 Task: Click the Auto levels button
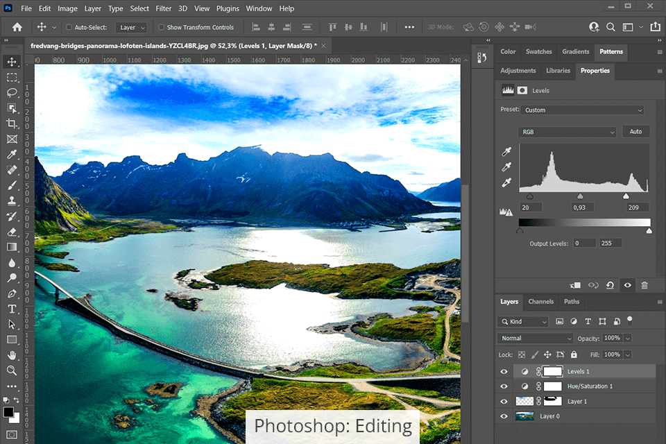pyautogui.click(x=635, y=132)
